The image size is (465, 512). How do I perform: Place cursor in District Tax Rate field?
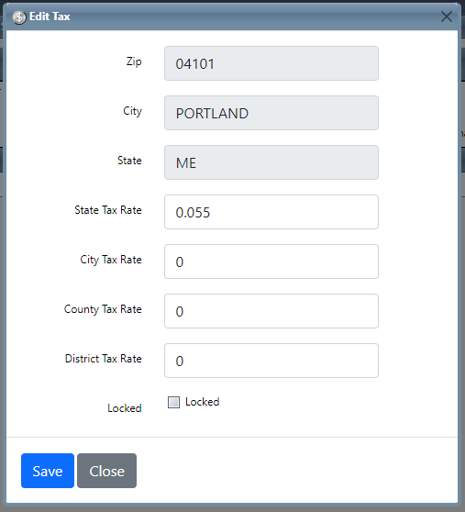[x=271, y=361]
